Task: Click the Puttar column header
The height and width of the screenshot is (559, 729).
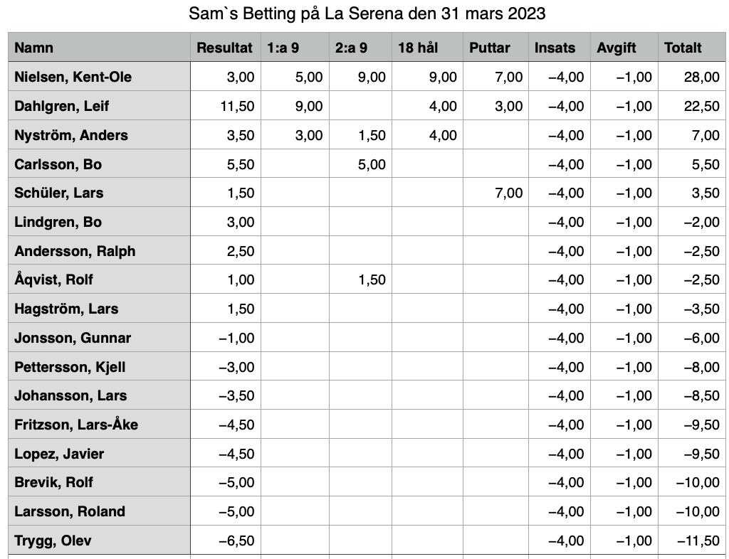Action: pyautogui.click(x=495, y=48)
